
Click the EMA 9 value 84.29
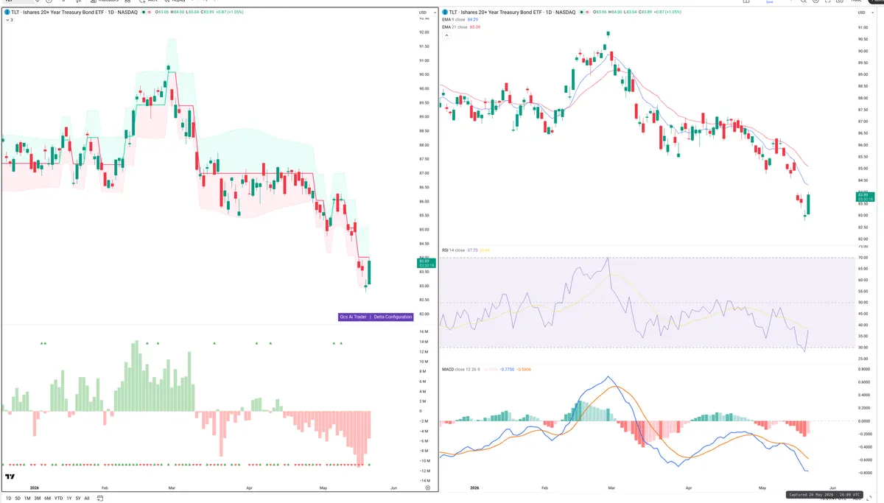(473, 20)
